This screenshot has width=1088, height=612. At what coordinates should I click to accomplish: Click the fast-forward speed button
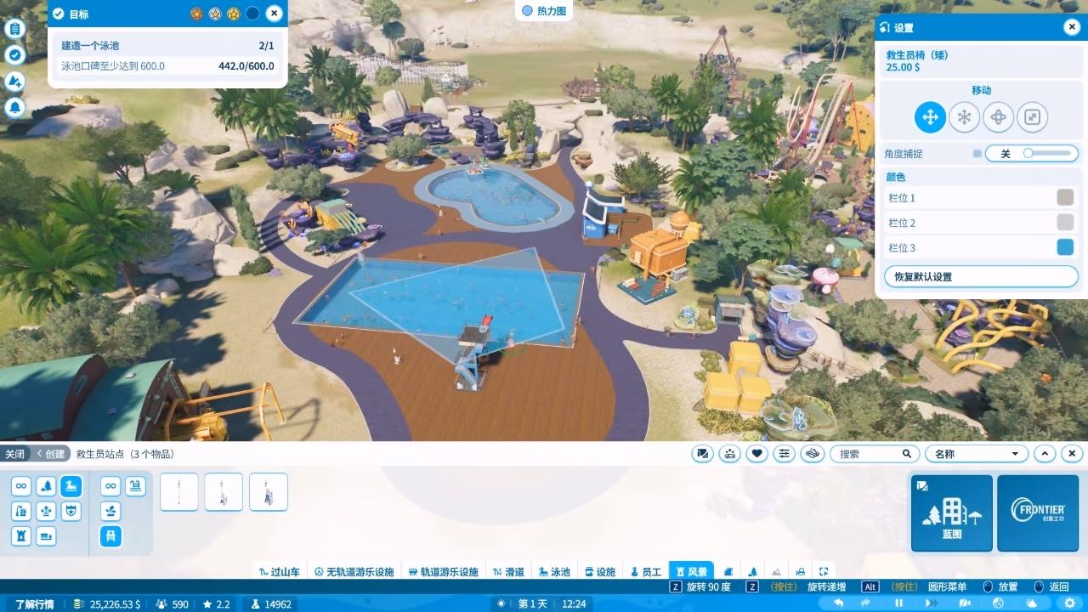coord(932,603)
